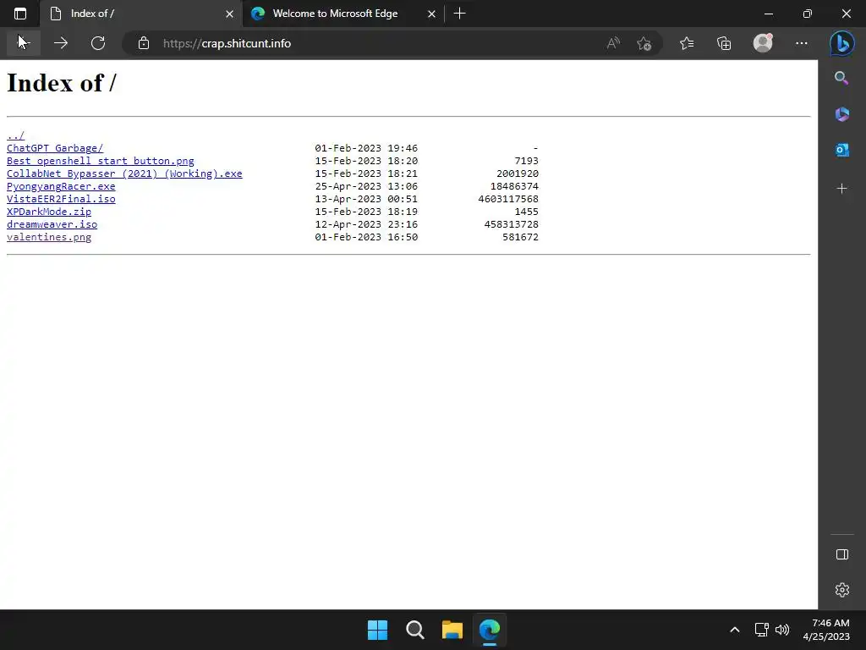Close the Welcome to Microsoft Edge tab
This screenshot has height=650, width=866.
(432, 14)
